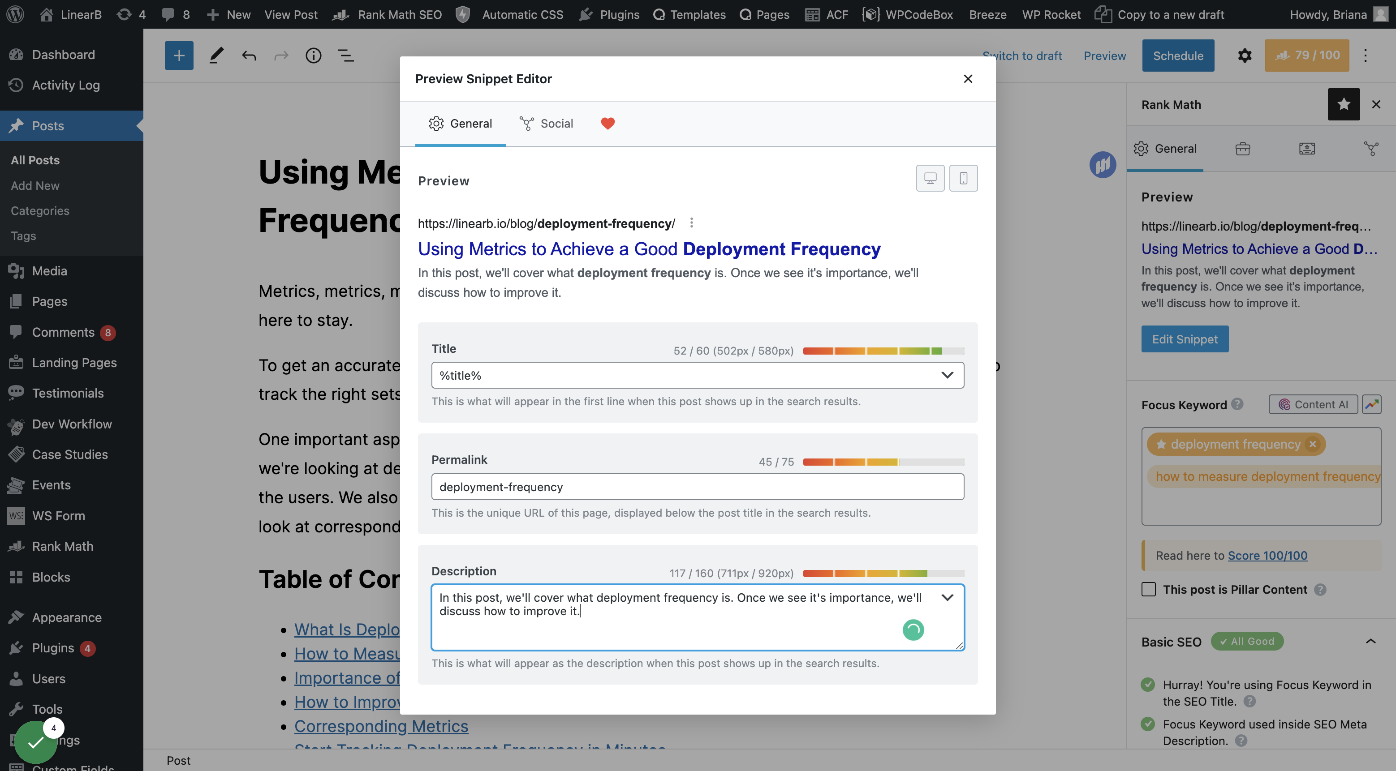Open the List View outline icon

click(x=346, y=55)
